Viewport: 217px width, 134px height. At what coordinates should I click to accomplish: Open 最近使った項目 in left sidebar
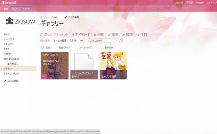click(x=11, y=59)
